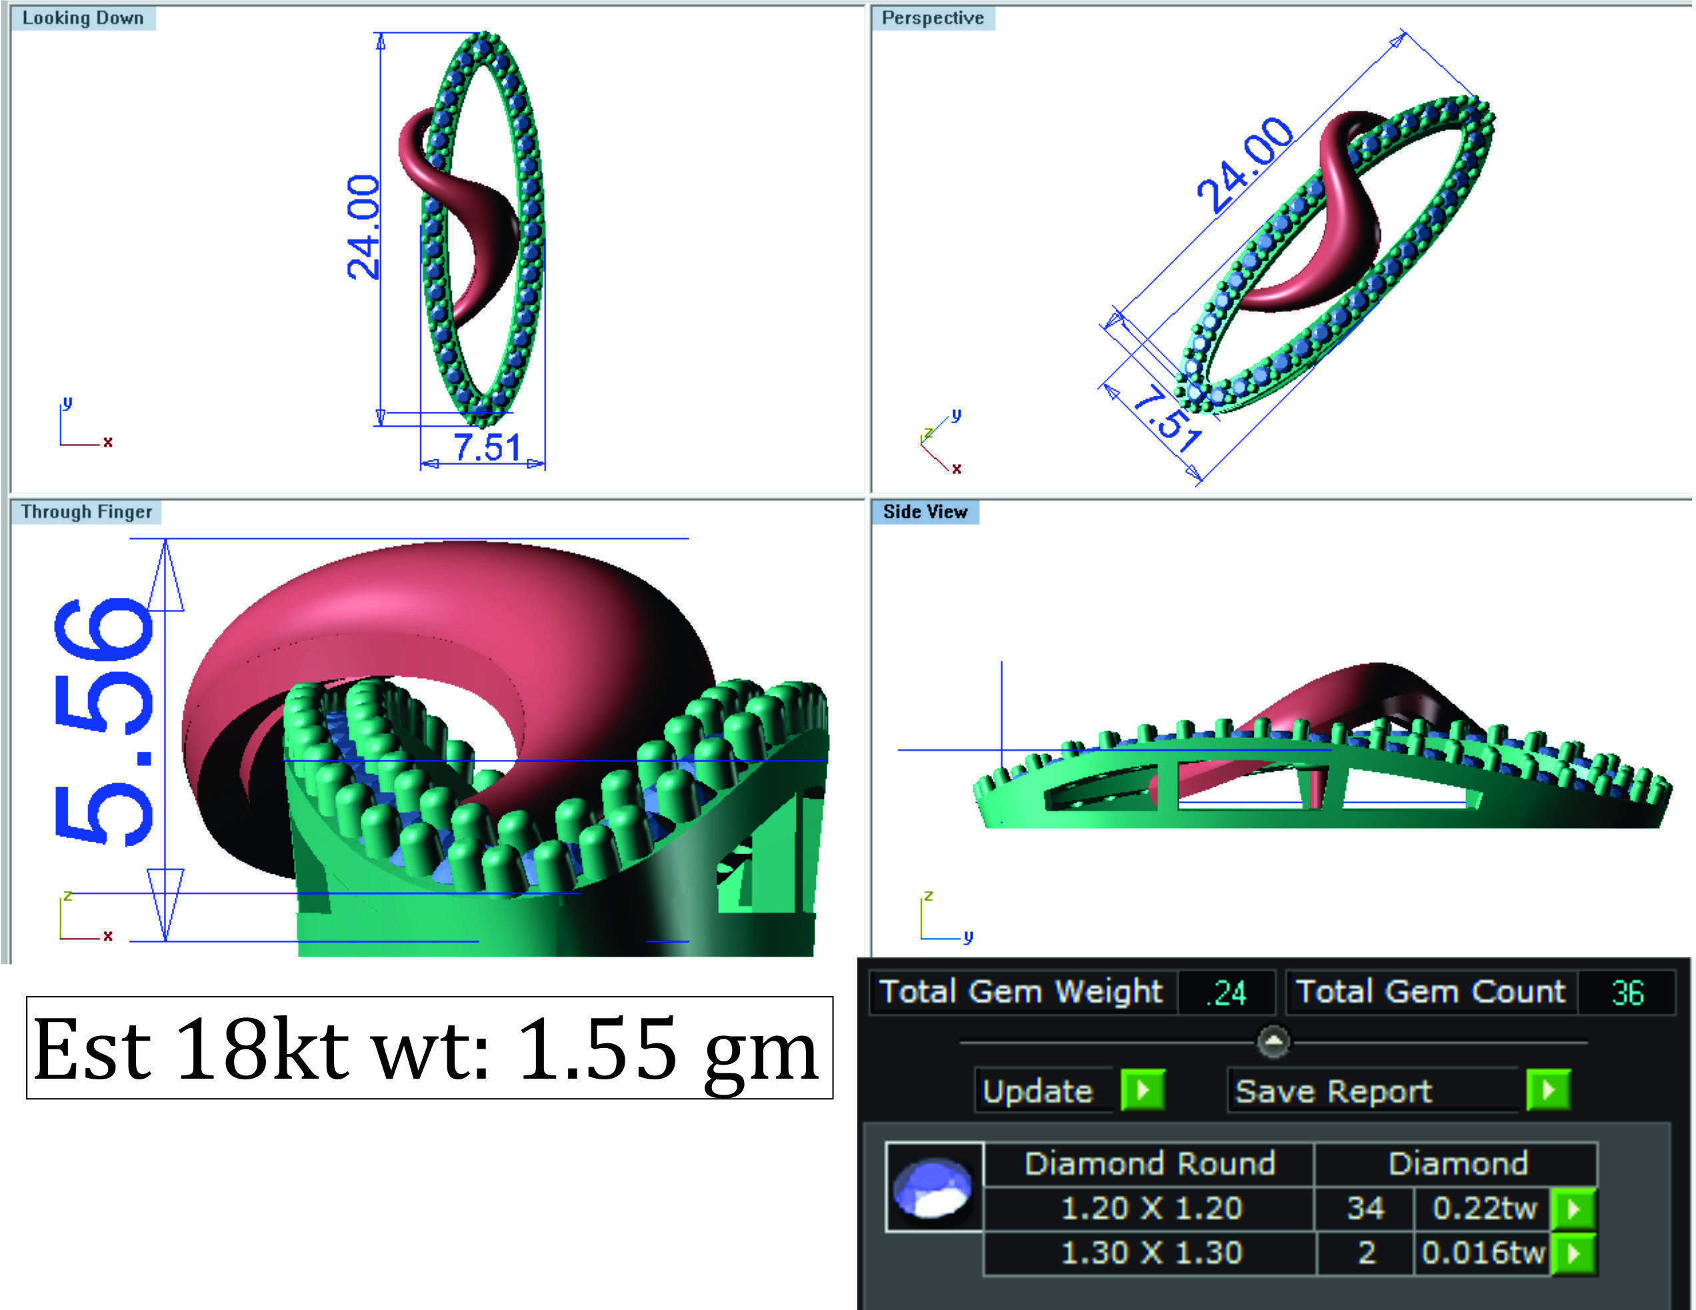Collapse panel with the round up-arrow button
This screenshot has width=1696, height=1310.
coord(1273,1041)
